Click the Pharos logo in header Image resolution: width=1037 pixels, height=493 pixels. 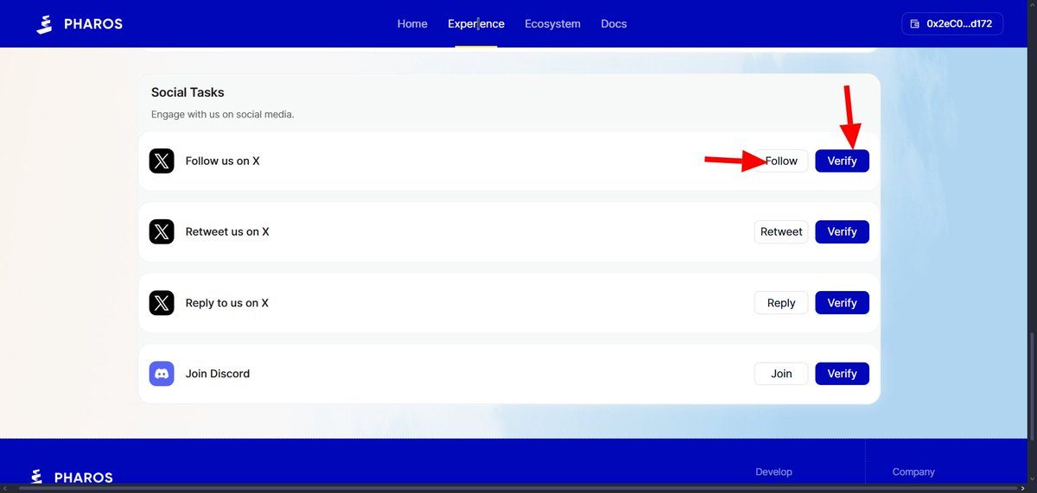point(80,23)
